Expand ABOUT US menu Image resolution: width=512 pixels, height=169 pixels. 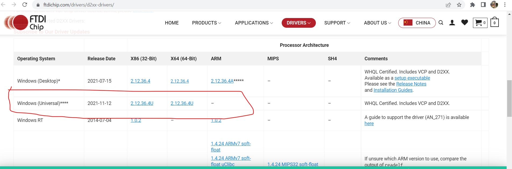pos(377,23)
